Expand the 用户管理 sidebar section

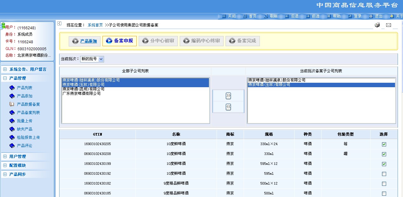tap(5, 157)
